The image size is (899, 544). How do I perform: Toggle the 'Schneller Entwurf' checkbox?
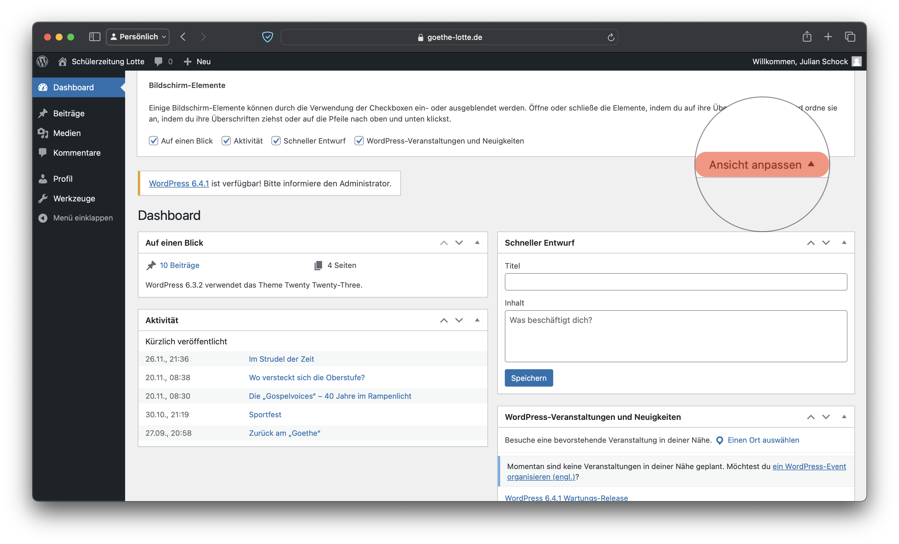click(276, 141)
